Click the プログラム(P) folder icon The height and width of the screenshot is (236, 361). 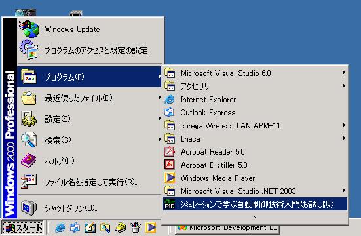pyautogui.click(x=29, y=76)
